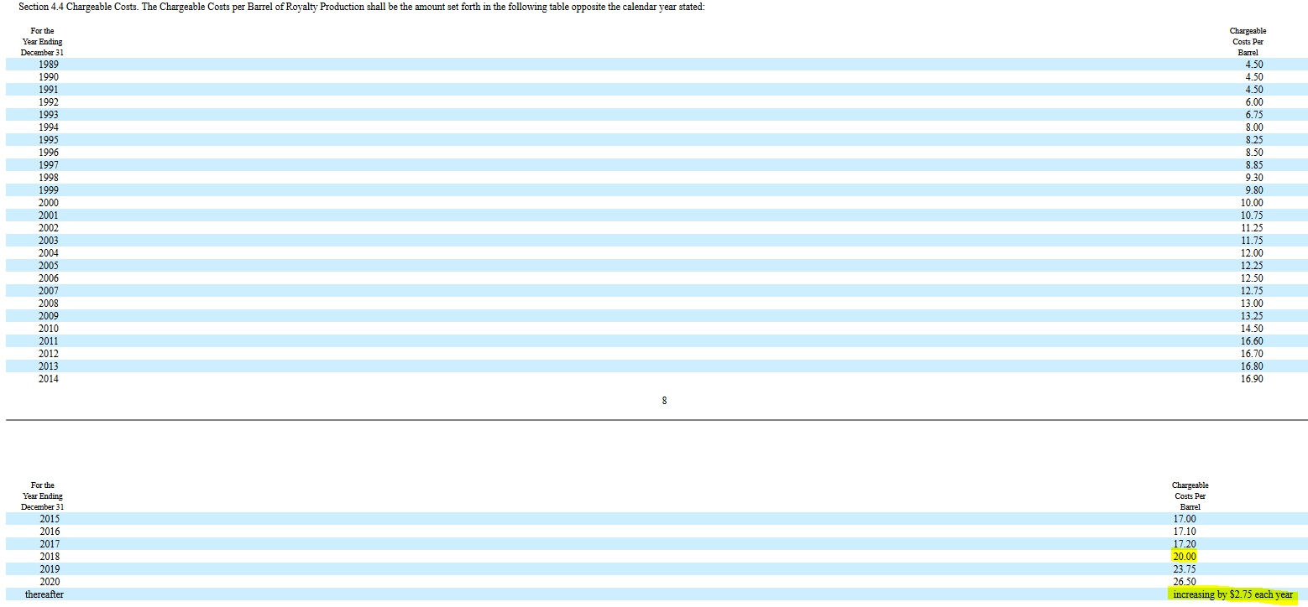This screenshot has height=607, width=1308.
Task: Select the 16.80 cost value
Action: point(1252,366)
